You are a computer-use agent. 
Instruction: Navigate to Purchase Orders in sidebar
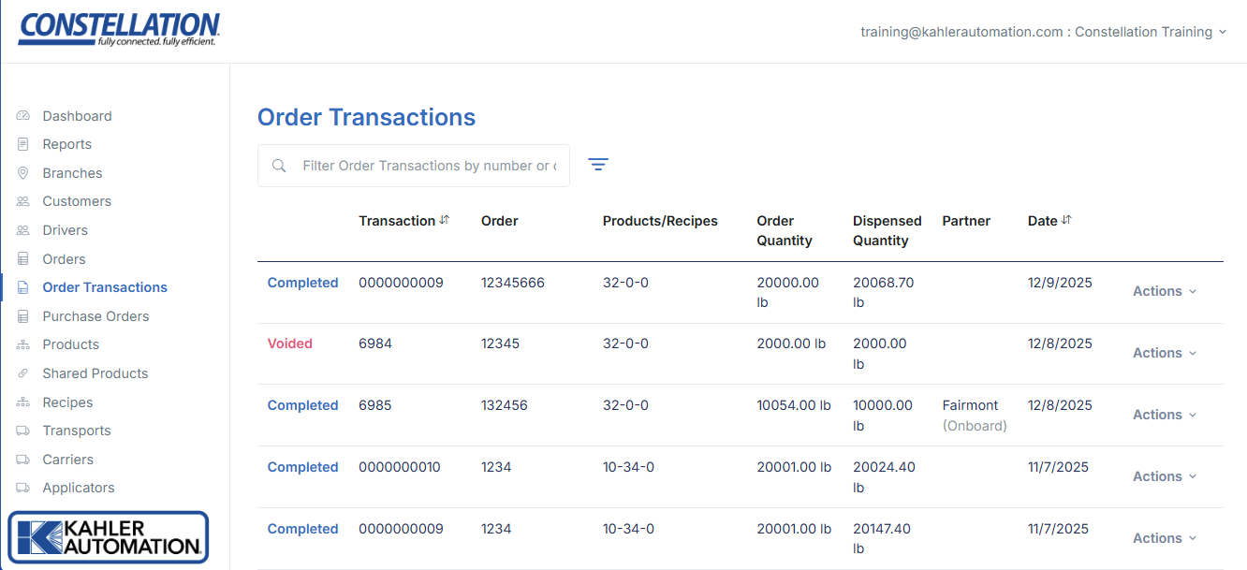click(95, 316)
